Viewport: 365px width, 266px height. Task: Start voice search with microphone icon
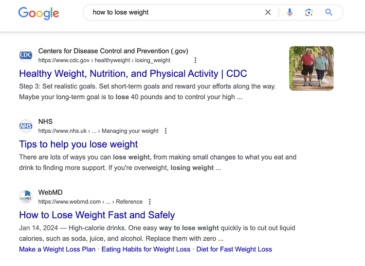point(290,12)
